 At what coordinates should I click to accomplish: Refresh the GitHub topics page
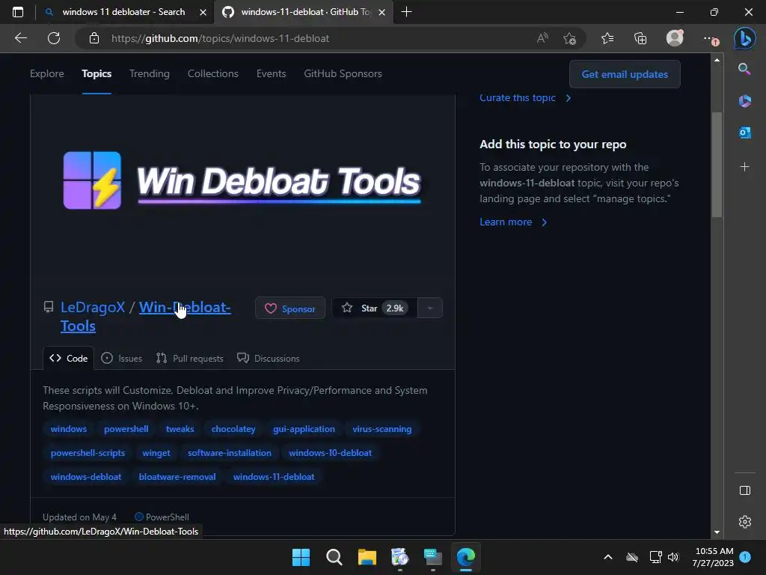[54, 38]
